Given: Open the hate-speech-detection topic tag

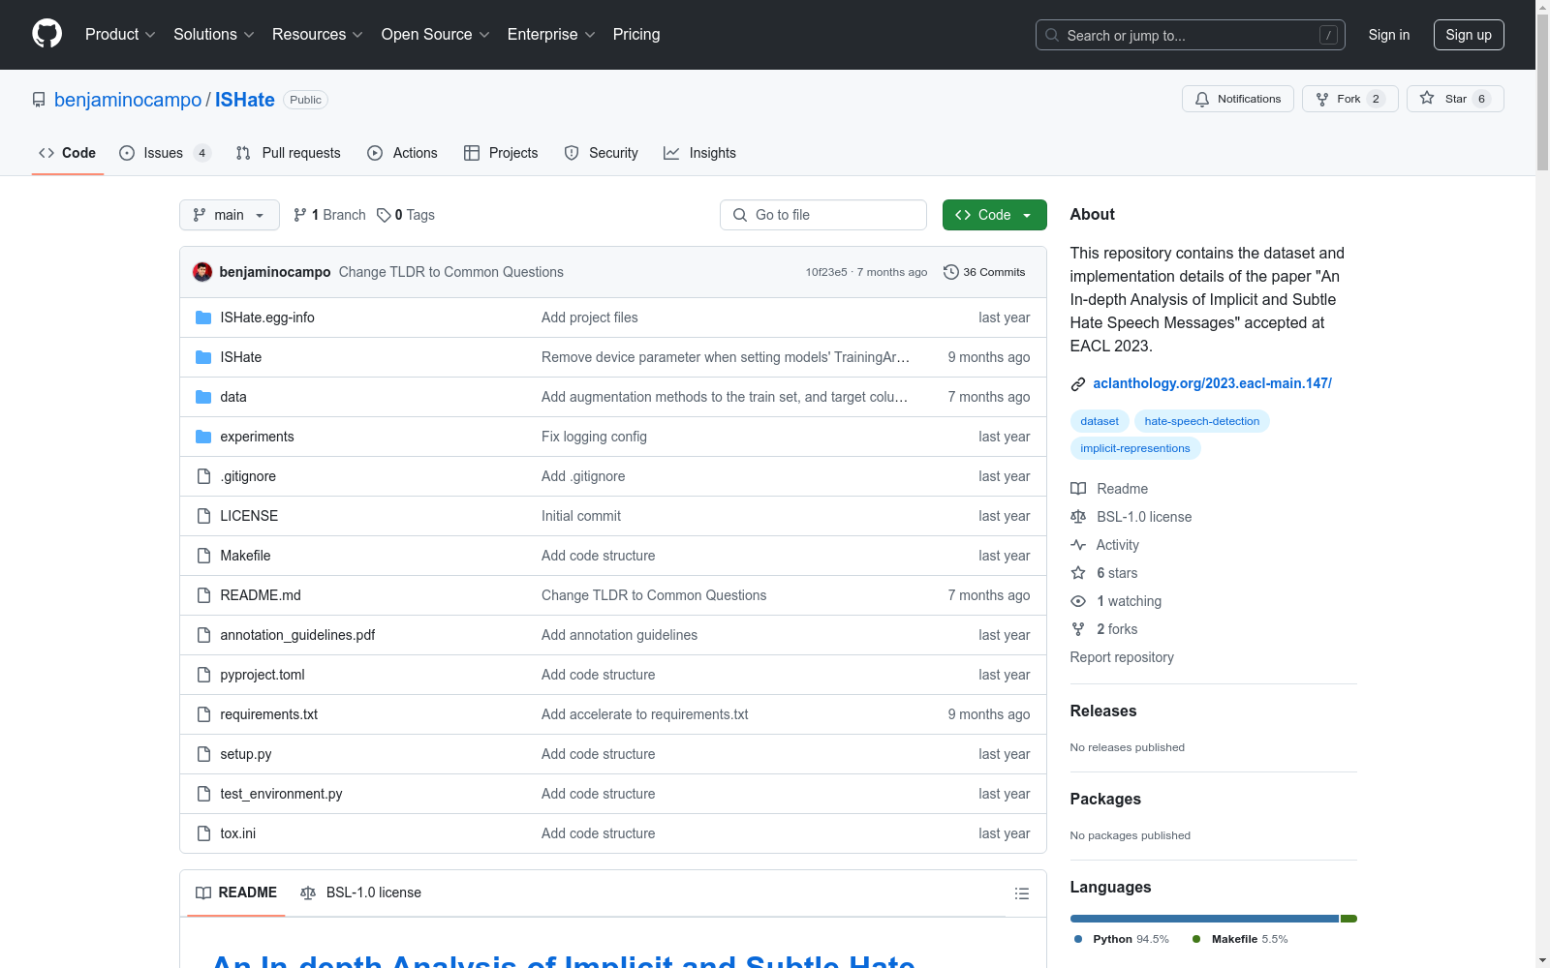Looking at the screenshot, I should tap(1202, 421).
